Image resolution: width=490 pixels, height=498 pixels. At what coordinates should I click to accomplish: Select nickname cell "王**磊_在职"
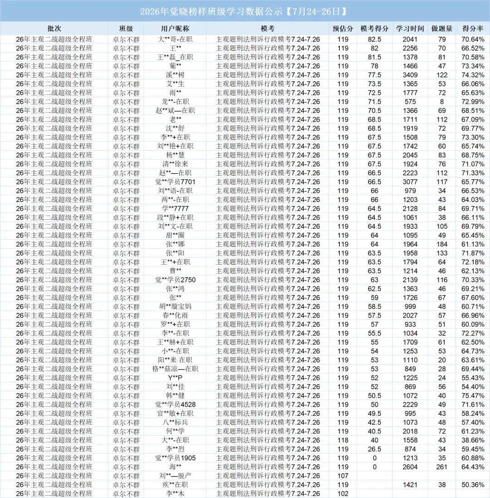pyautogui.click(x=175, y=57)
